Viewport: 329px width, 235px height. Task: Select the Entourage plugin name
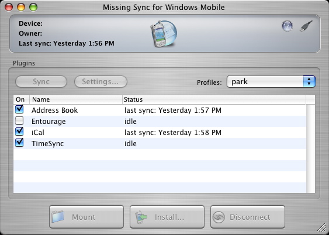pyautogui.click(x=49, y=121)
